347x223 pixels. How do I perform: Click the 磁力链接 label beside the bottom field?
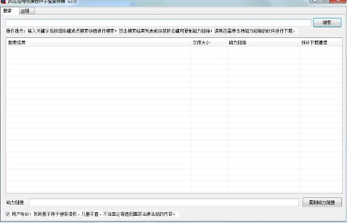point(16,202)
